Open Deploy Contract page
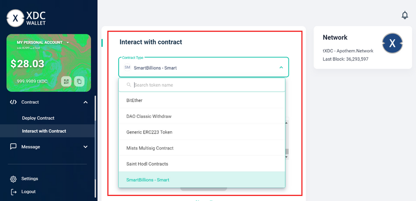Screen dimensions: 416x201 [38, 118]
